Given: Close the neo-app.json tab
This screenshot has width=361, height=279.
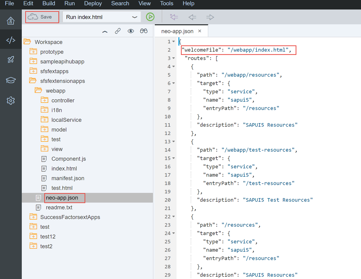Looking at the screenshot, I should (200, 31).
